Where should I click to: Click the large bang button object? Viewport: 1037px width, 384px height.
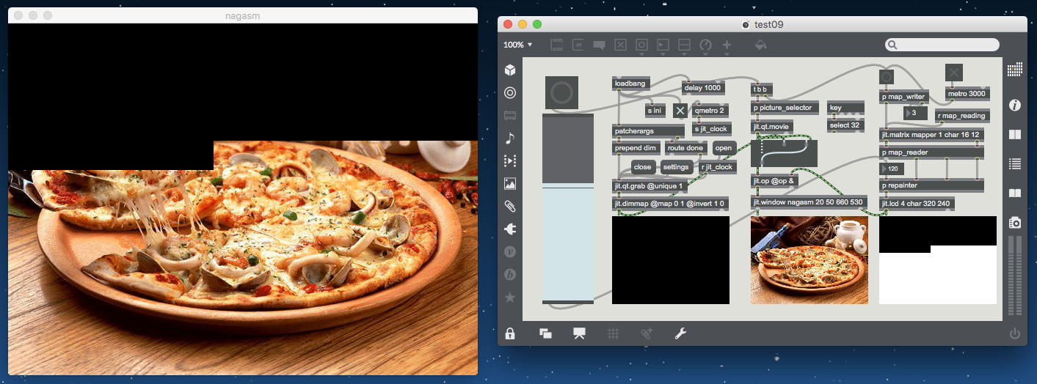(x=561, y=92)
